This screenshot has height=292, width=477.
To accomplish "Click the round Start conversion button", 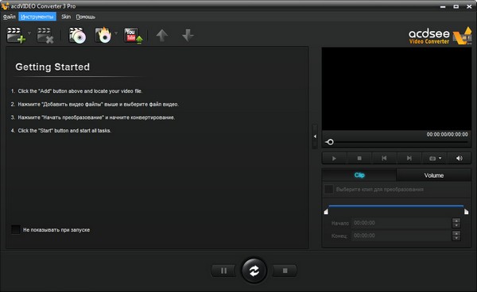I will pos(254,270).
